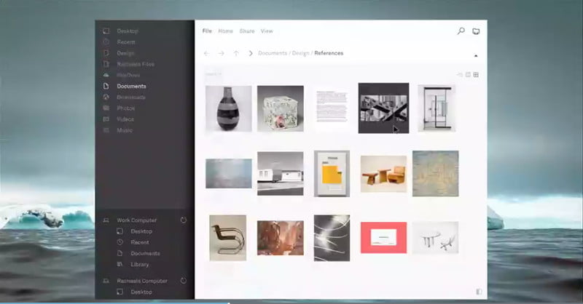Open the sort dropdown above thumbnails

214,74
